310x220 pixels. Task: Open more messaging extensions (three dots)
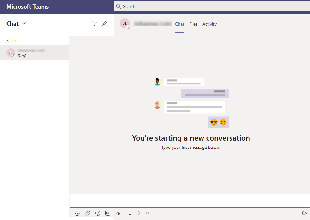click(148, 213)
